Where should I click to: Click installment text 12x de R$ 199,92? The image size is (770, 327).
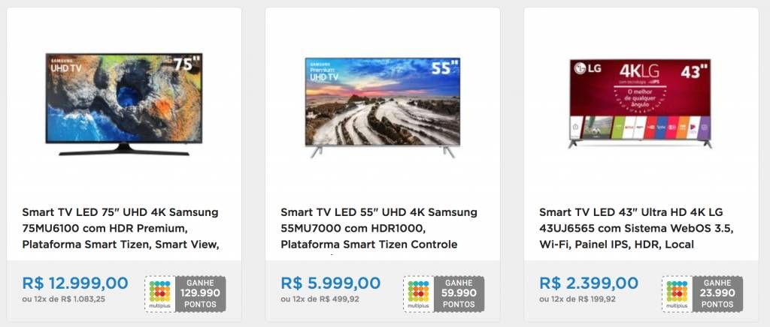click(578, 299)
